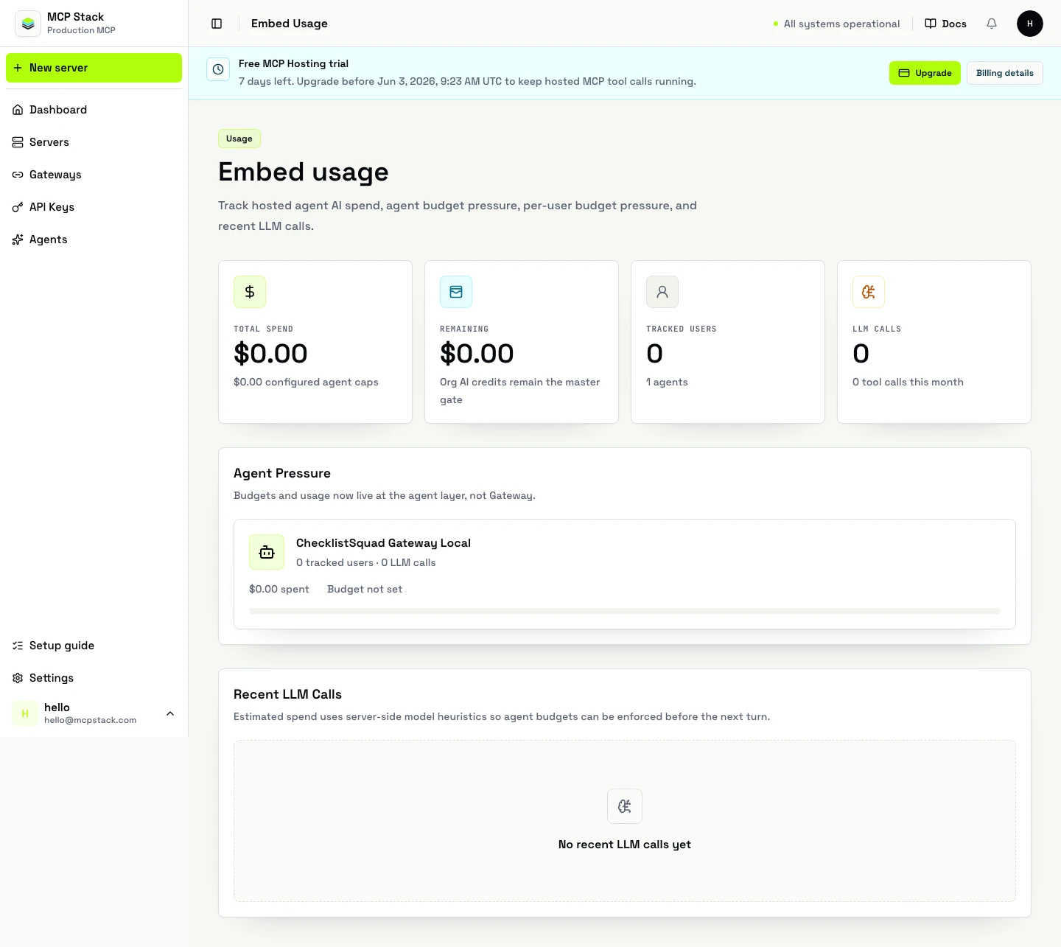Click the Embed Usage breadcrumb title
This screenshot has height=947, width=1061.
coord(290,24)
